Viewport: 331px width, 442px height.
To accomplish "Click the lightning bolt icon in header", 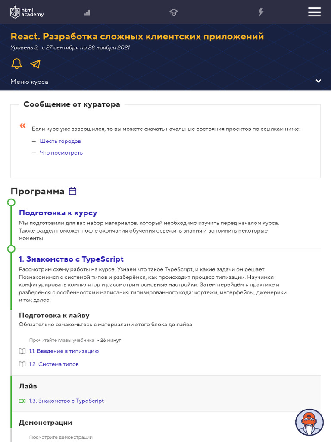I will pyautogui.click(x=261, y=12).
